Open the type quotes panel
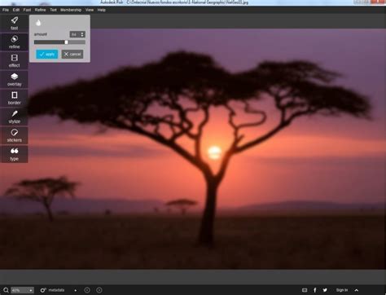386x295 pixels. 14,154
